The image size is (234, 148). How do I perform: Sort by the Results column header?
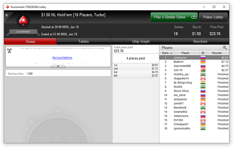[x=217, y=53]
